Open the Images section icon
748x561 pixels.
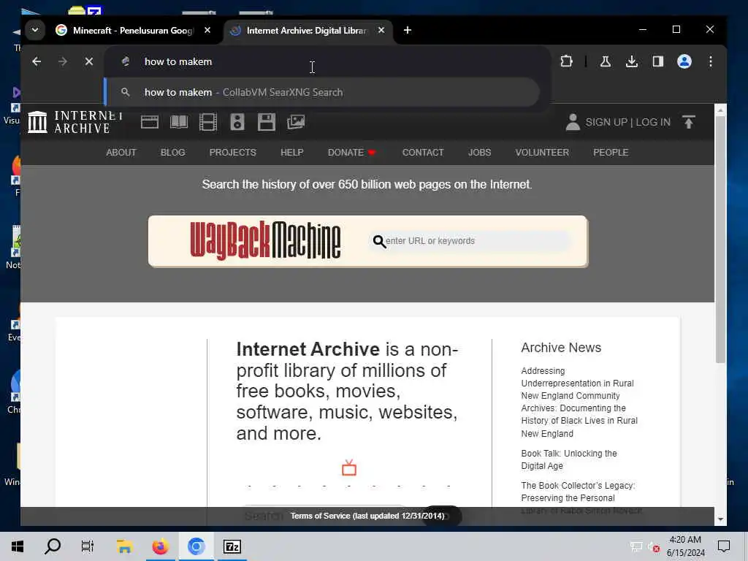click(296, 122)
